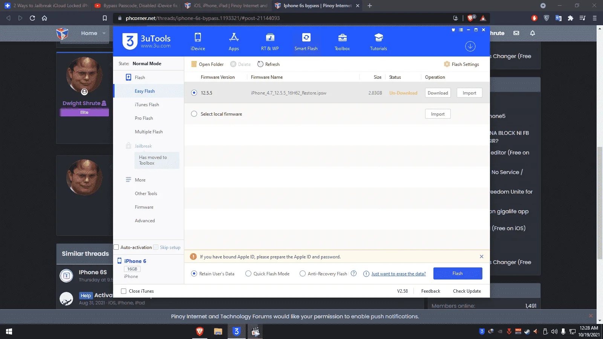The height and width of the screenshot is (339, 603).
Task: Open the Tutorials section
Action: pos(378,41)
